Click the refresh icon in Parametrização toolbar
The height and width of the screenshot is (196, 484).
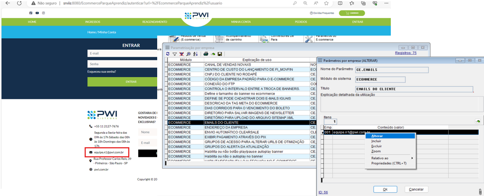[x=168, y=54]
